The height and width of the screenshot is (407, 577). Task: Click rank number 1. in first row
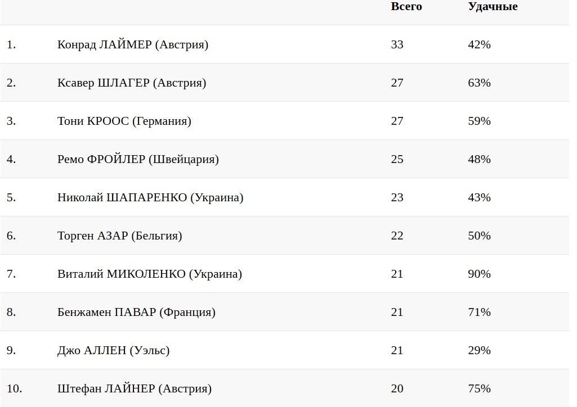coord(11,44)
